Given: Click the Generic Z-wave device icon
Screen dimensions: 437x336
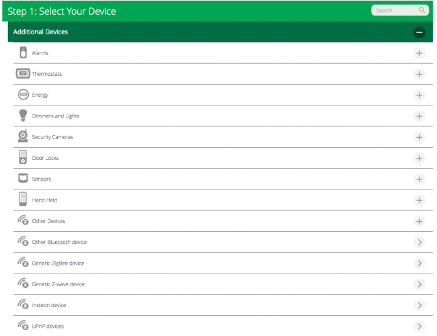Looking at the screenshot, I should 23,283.
